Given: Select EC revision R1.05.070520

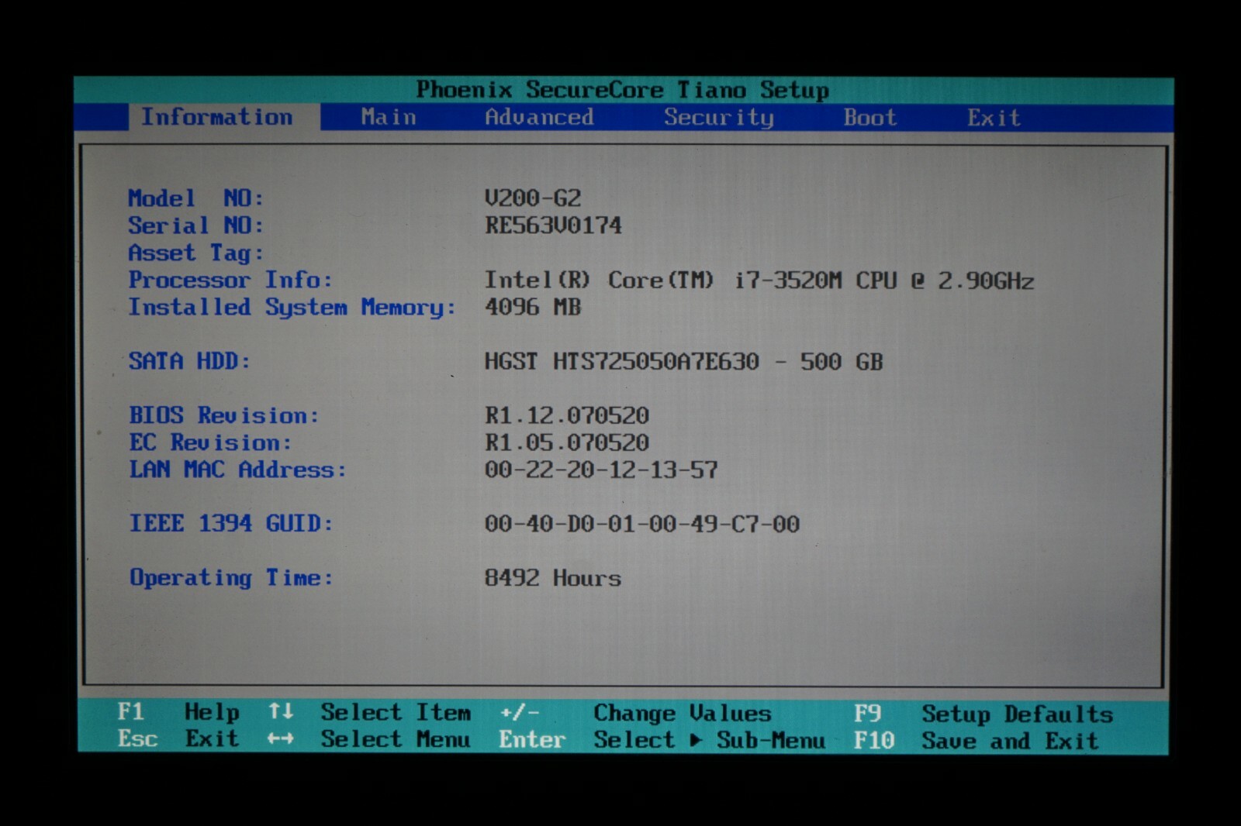Looking at the screenshot, I should [x=567, y=442].
